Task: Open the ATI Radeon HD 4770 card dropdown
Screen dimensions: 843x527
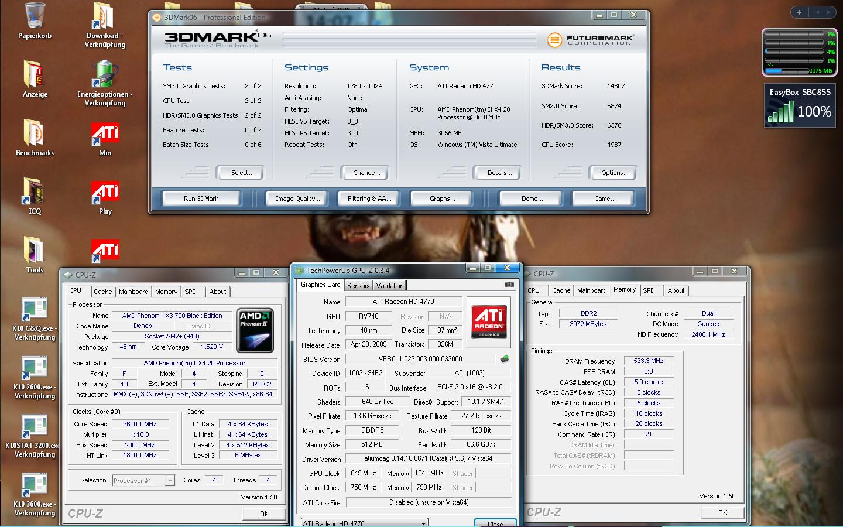Action: click(364, 522)
